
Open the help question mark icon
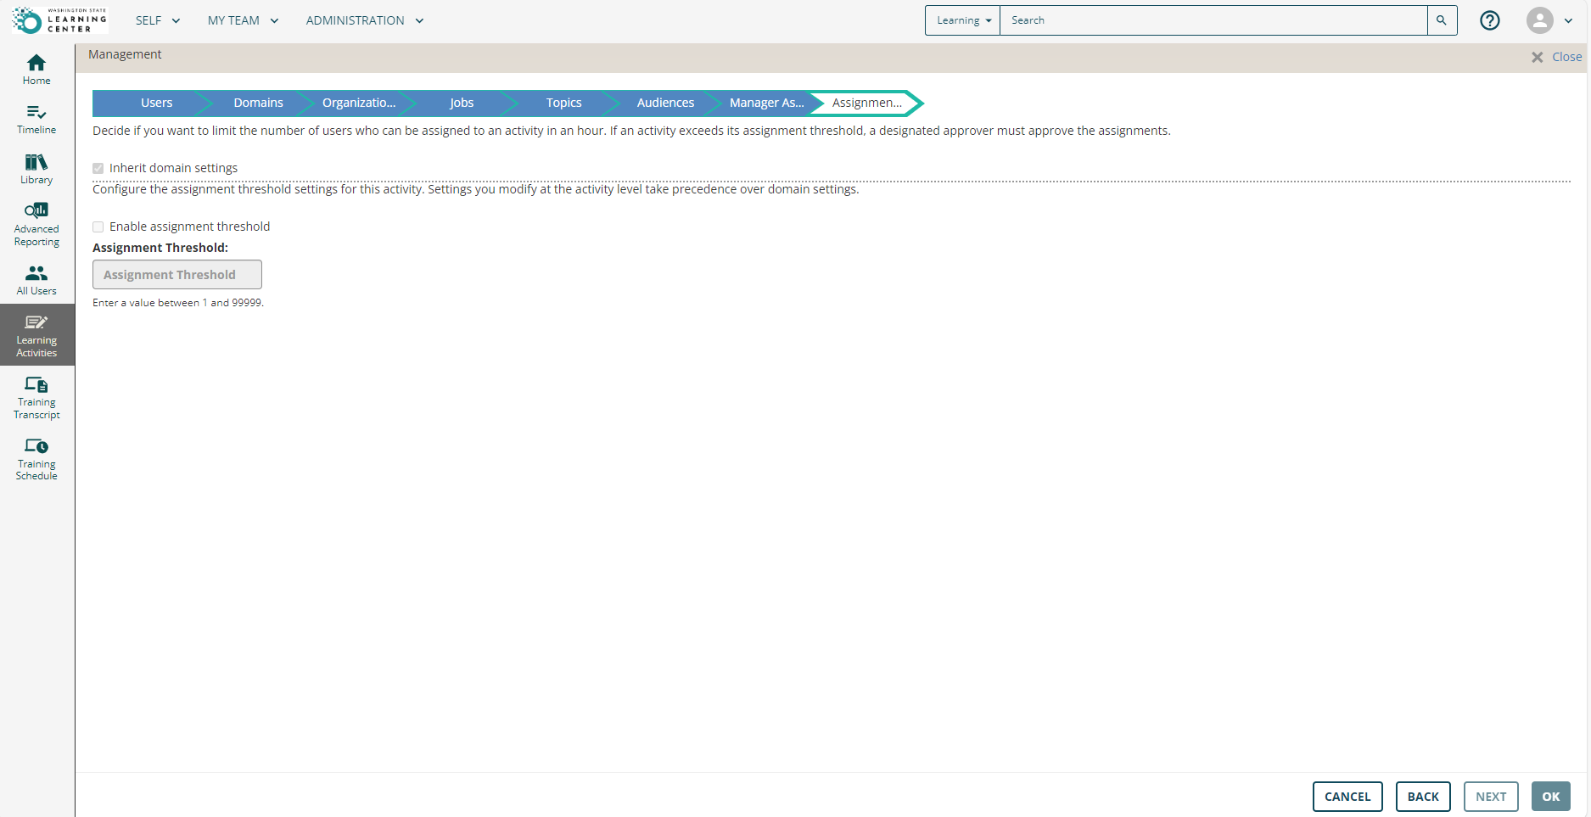pyautogui.click(x=1490, y=20)
